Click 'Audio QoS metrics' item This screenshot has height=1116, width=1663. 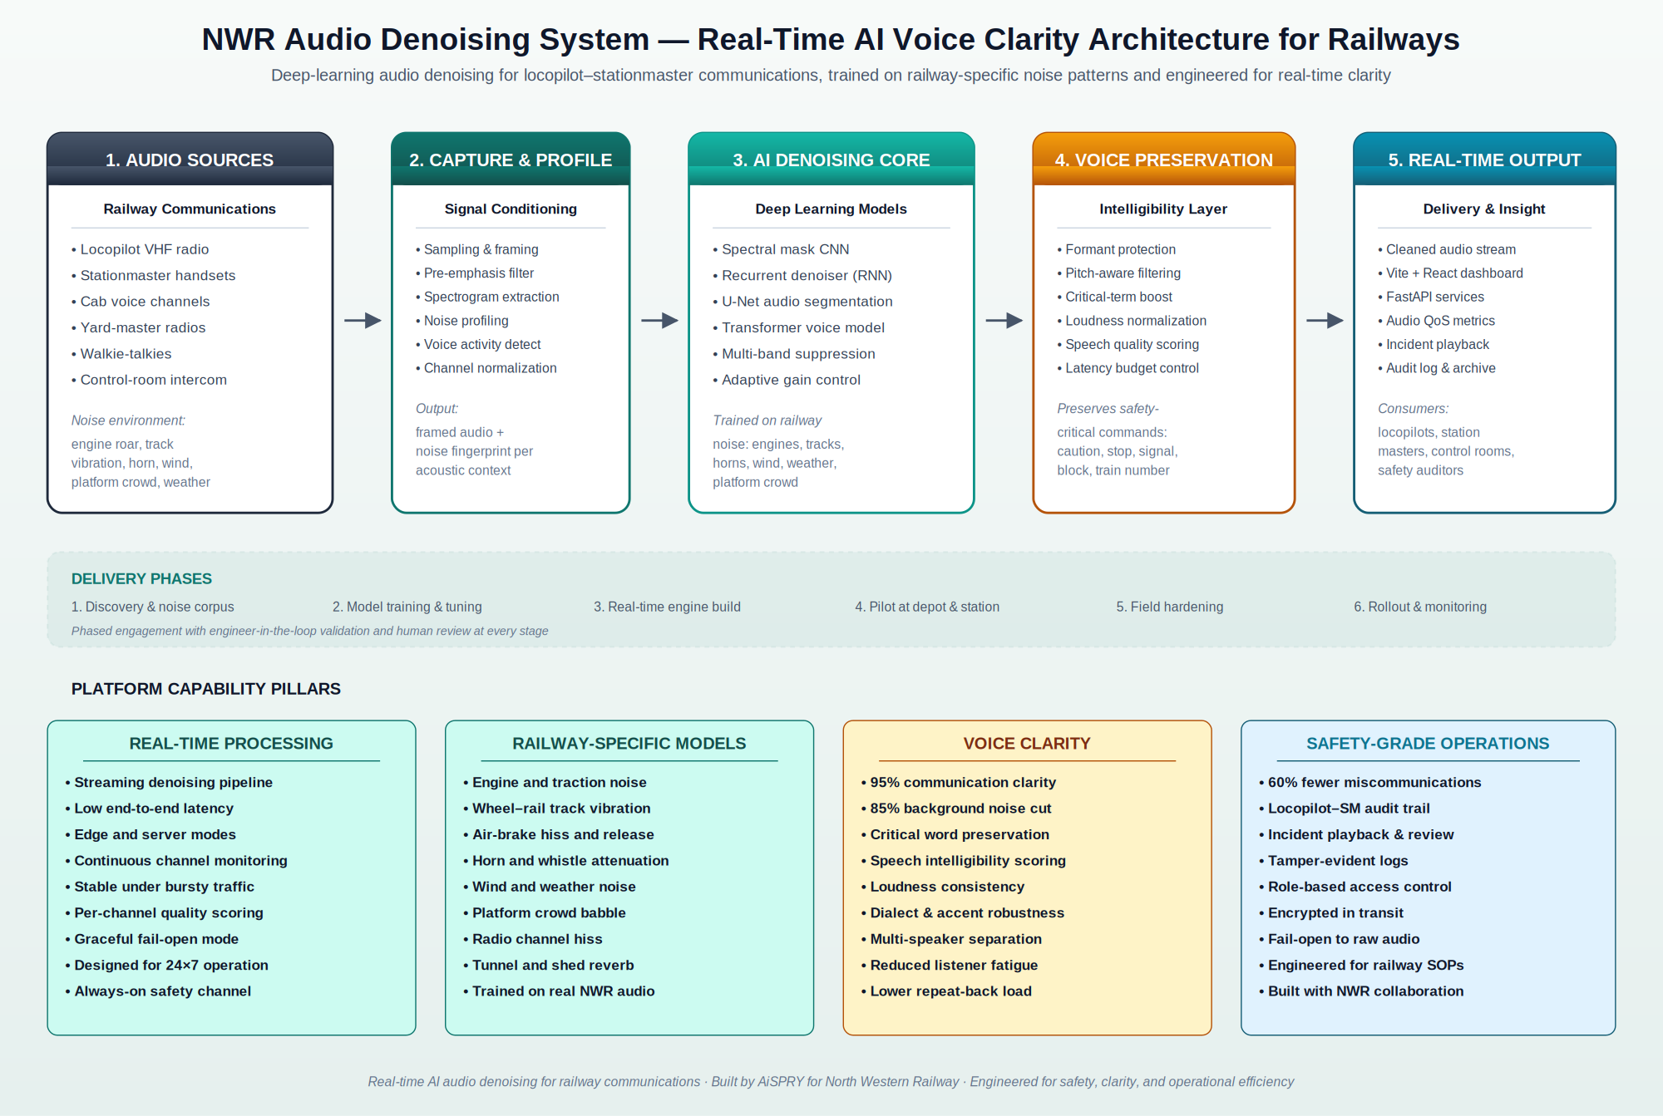click(1436, 321)
